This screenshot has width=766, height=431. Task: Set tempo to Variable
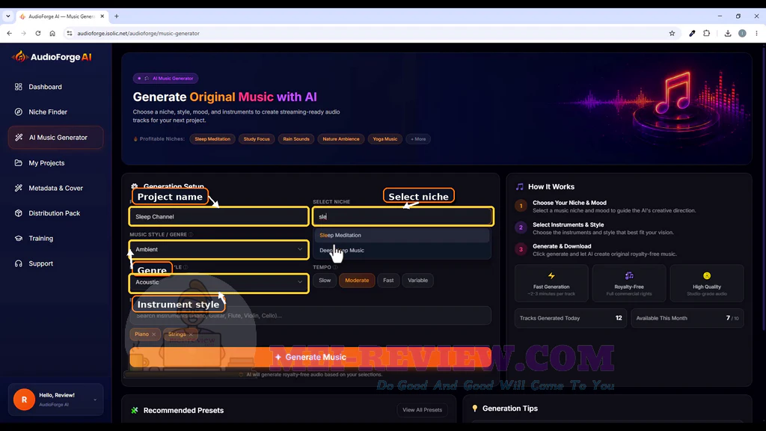(x=417, y=281)
